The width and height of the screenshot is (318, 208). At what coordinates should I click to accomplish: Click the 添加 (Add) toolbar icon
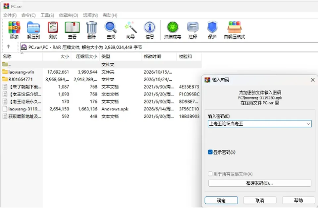14,30
